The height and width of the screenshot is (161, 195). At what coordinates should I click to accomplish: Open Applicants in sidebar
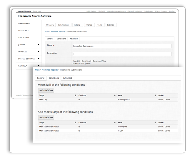point(29,38)
